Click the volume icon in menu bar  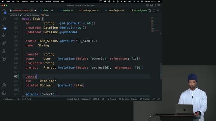coord(125,1)
